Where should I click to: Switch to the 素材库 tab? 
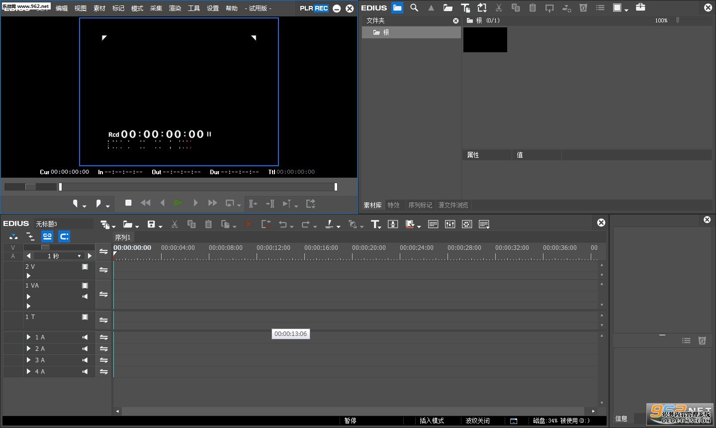[x=372, y=205]
